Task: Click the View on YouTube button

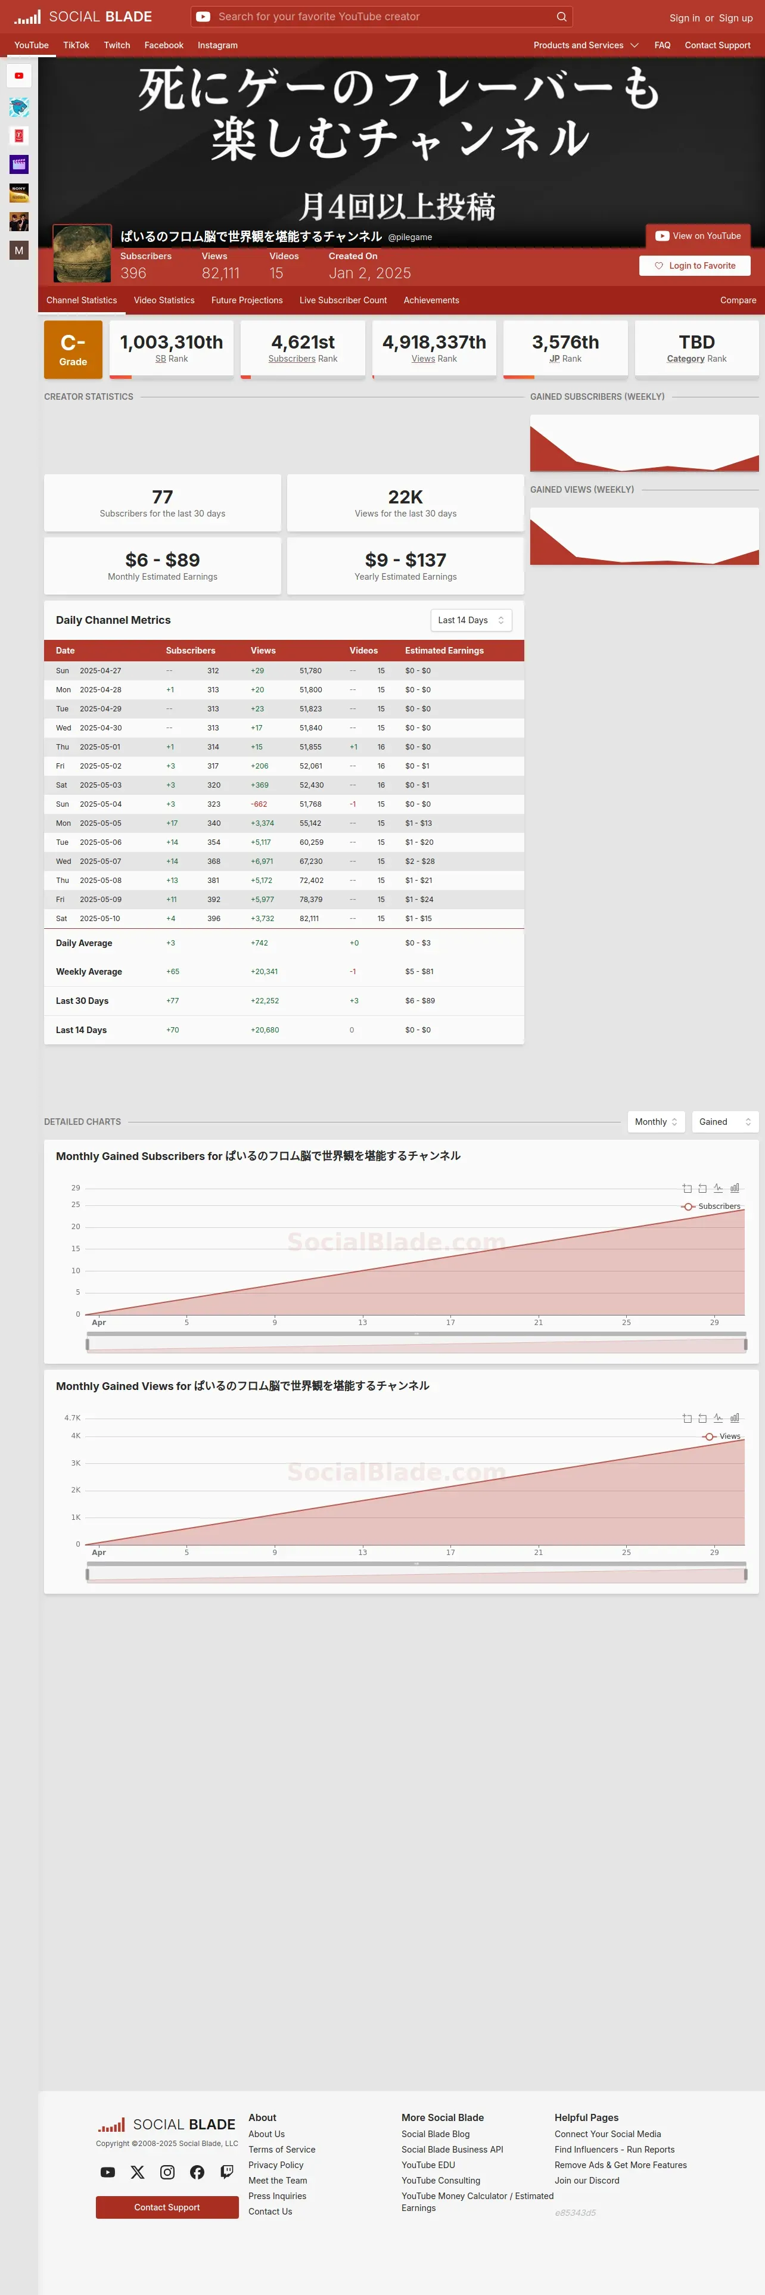Action: 698,236
